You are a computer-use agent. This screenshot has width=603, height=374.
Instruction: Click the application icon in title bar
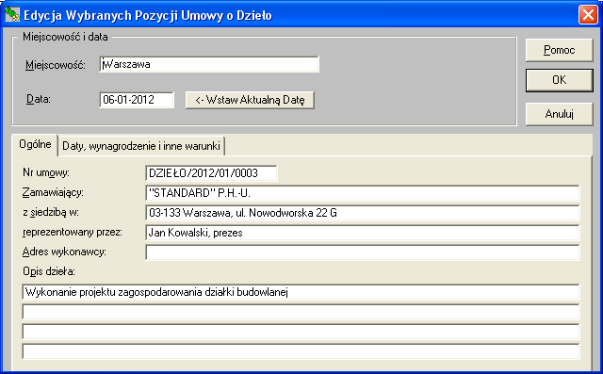(12, 15)
